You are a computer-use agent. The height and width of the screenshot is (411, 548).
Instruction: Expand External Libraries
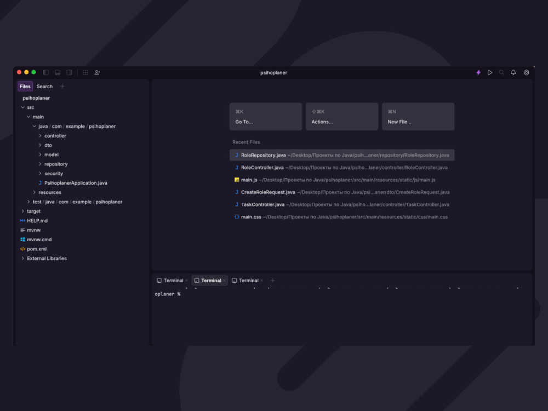22,258
